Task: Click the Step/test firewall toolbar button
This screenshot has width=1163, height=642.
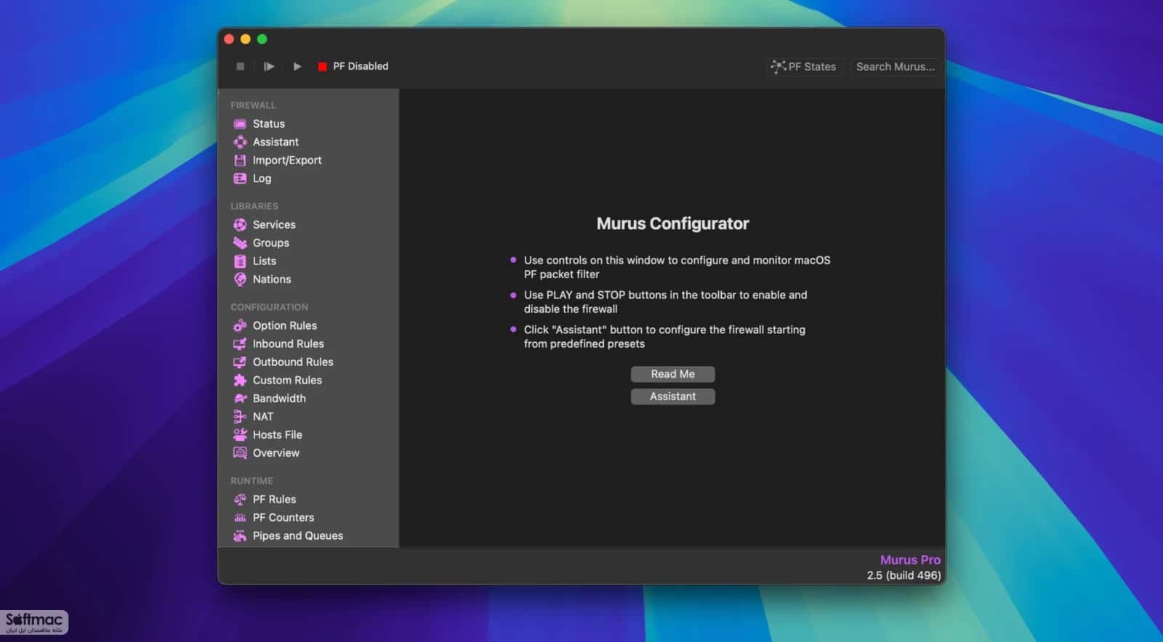Action: [268, 66]
